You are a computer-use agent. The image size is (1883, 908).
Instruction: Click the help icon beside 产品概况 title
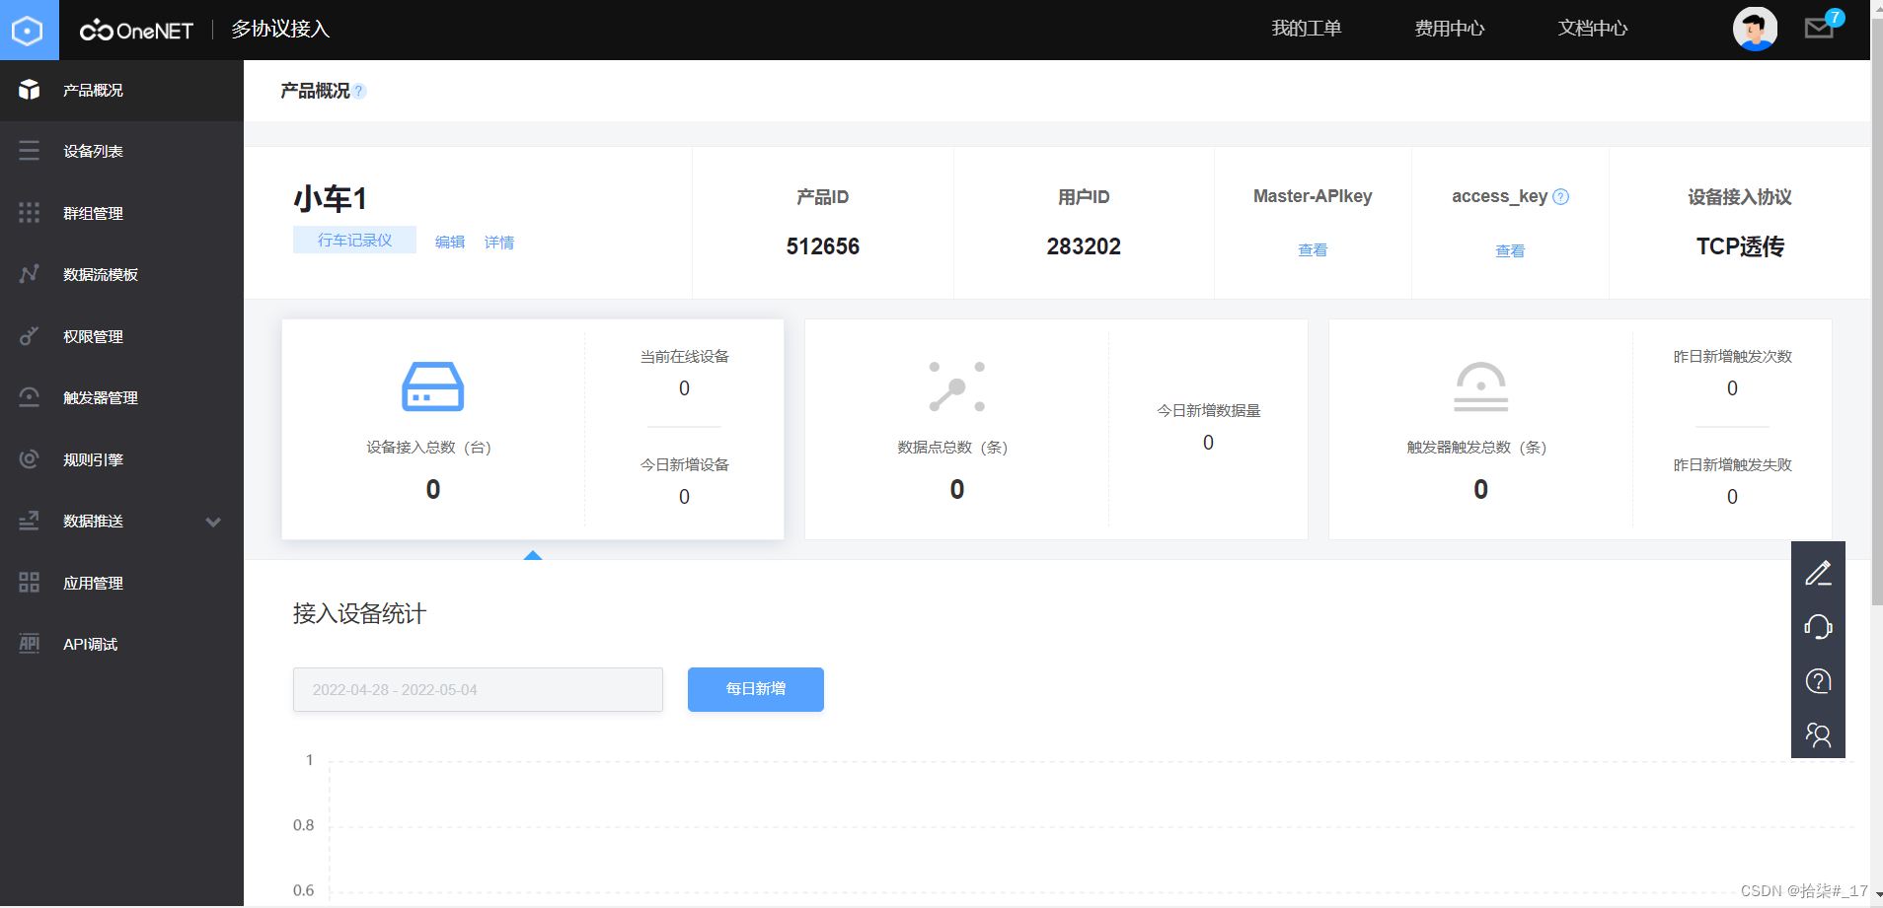359,92
